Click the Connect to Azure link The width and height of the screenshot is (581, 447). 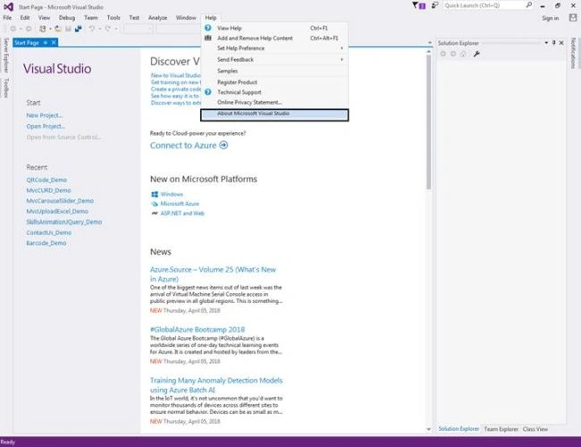(183, 146)
